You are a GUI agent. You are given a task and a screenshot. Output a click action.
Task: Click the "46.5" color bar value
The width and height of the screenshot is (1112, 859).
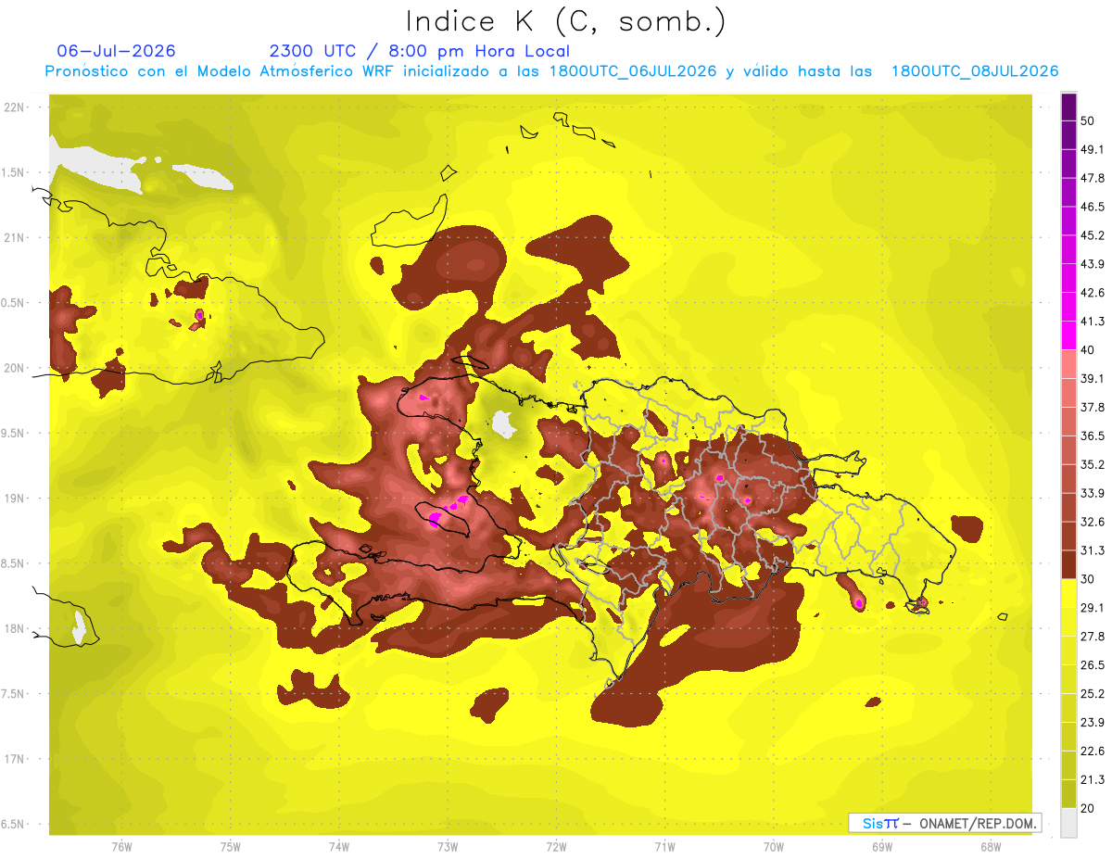[1092, 207]
